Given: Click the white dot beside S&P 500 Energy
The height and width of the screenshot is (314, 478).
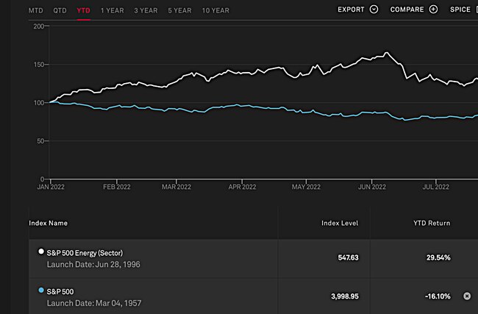Looking at the screenshot, I should click(41, 251).
